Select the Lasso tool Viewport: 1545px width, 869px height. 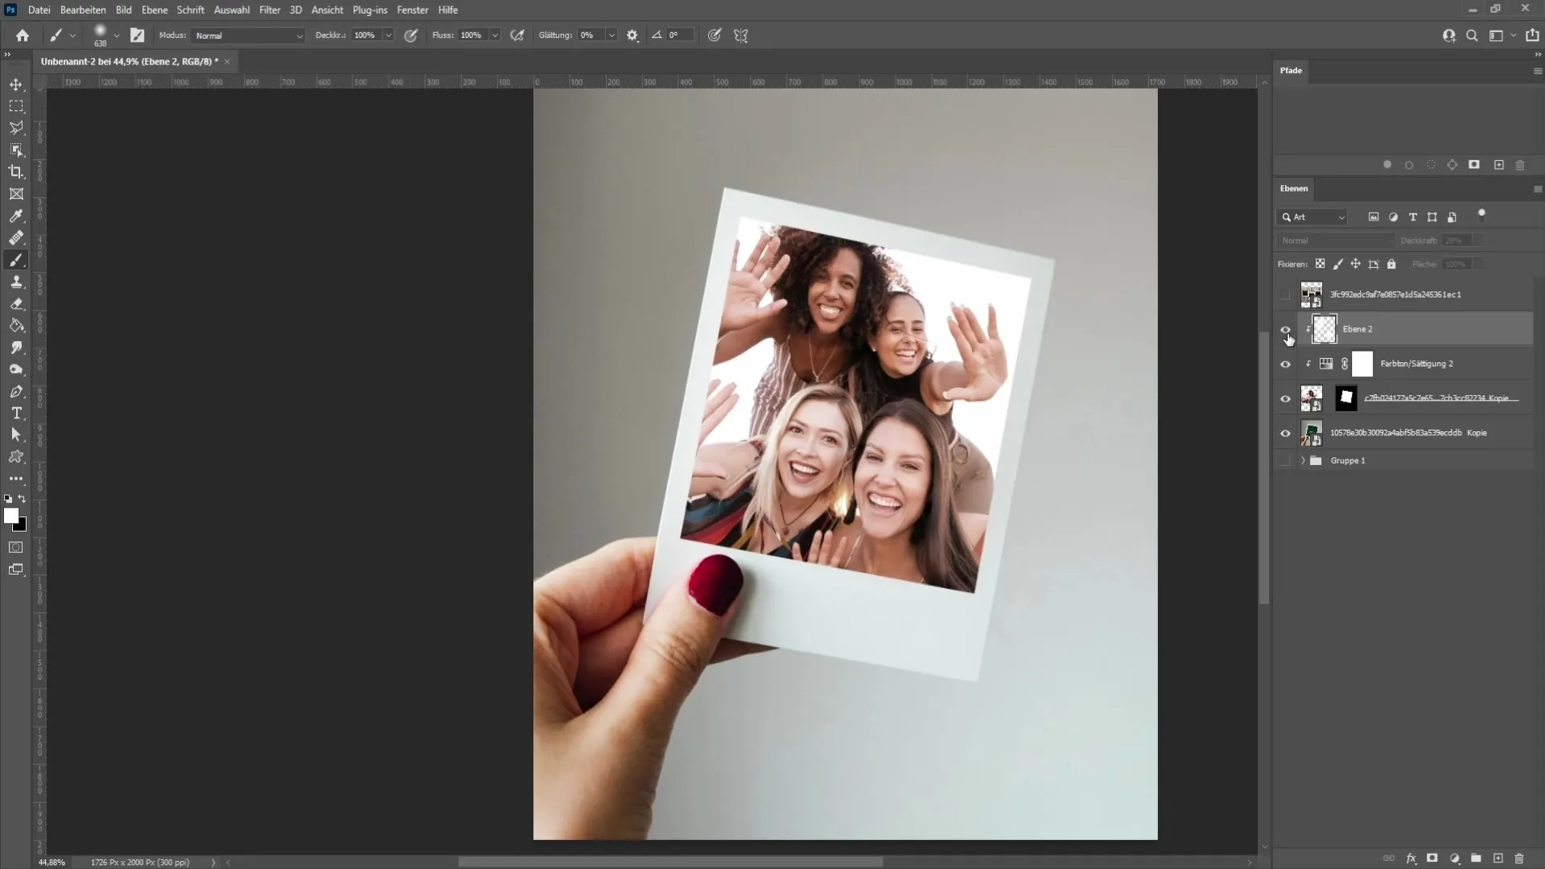(16, 128)
